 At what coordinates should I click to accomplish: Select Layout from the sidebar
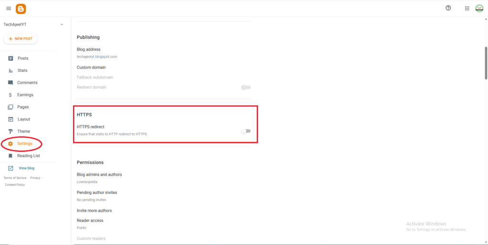(x=24, y=119)
